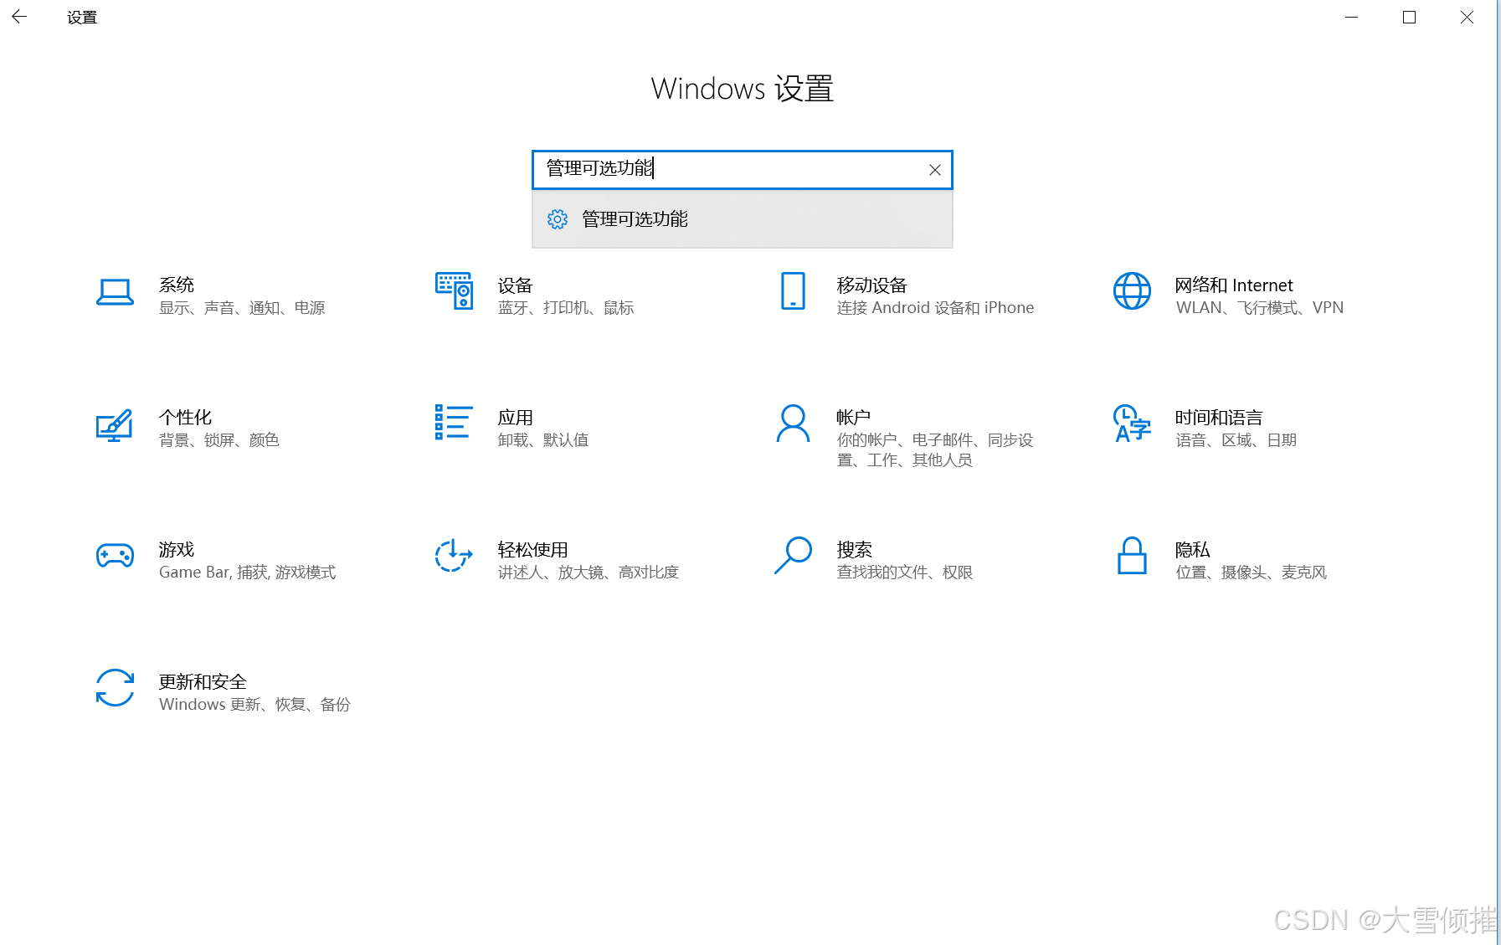Click the text 蓝牙、打印机、鼠标

pos(566,308)
